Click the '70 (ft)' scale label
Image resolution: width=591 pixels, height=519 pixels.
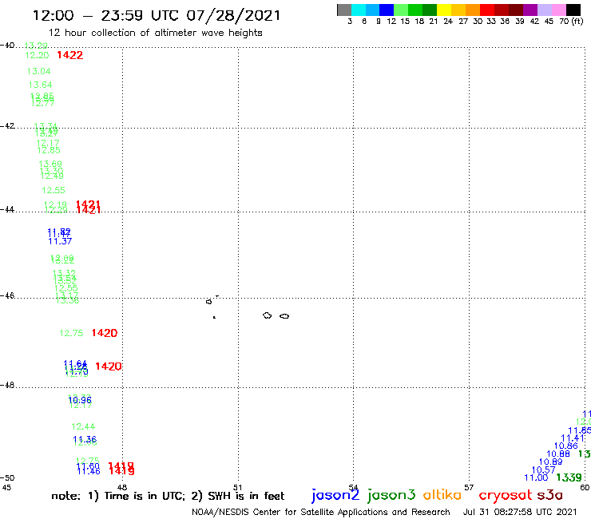(571, 22)
